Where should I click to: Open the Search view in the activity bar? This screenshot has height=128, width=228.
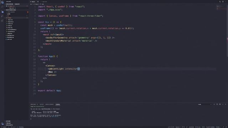coord(2,7)
